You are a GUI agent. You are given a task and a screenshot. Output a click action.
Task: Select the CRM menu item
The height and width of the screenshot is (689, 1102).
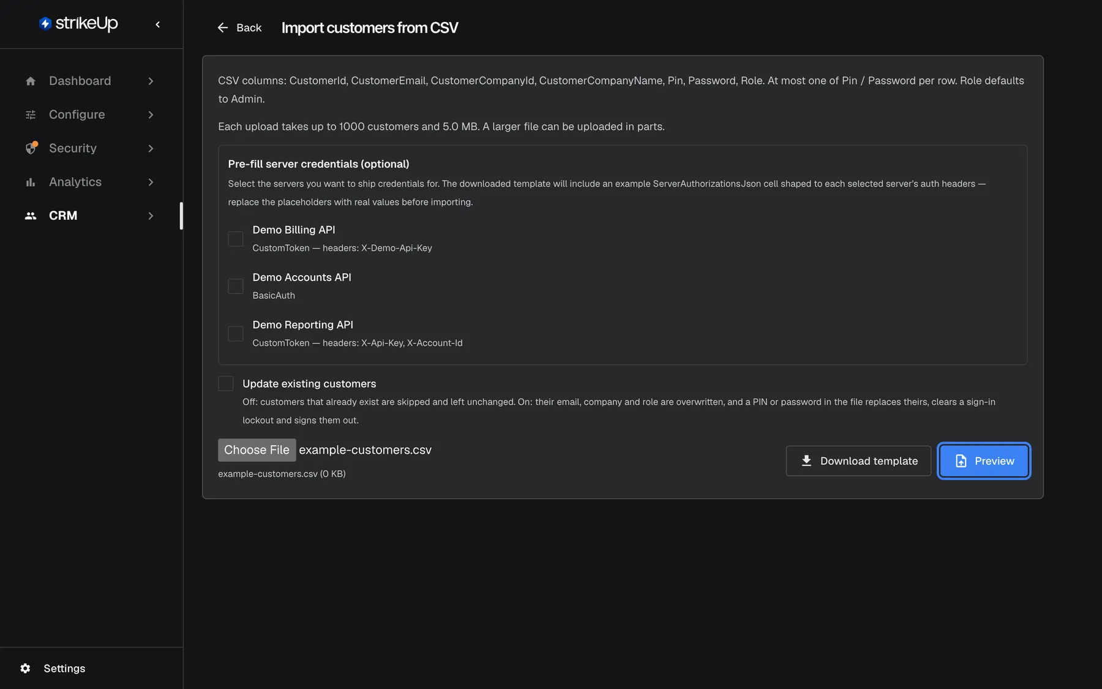(x=91, y=216)
